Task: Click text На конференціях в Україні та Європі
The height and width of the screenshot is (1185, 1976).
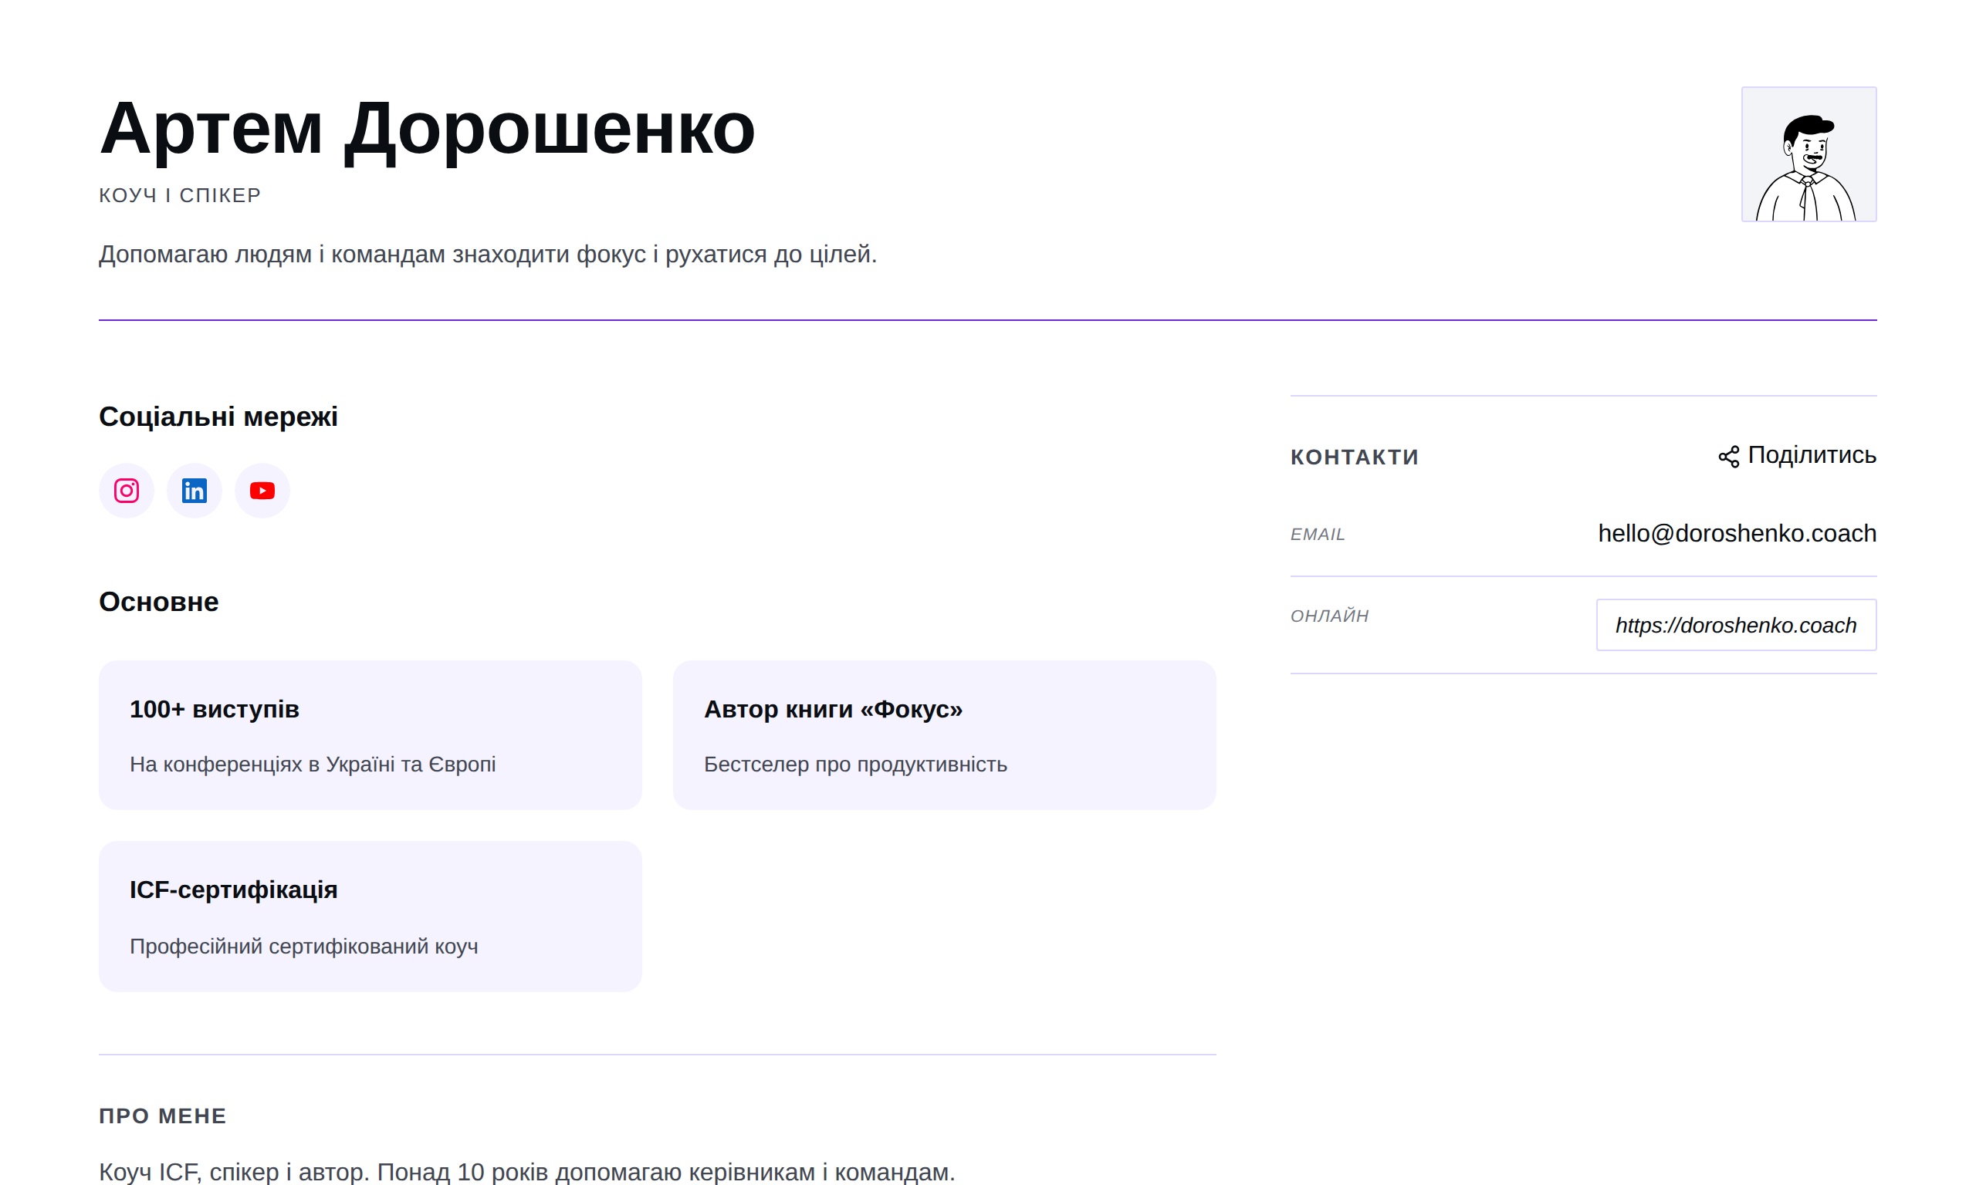Action: [313, 765]
